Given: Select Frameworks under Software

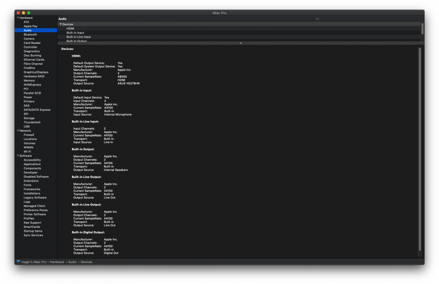Looking at the screenshot, I should [x=32, y=189].
